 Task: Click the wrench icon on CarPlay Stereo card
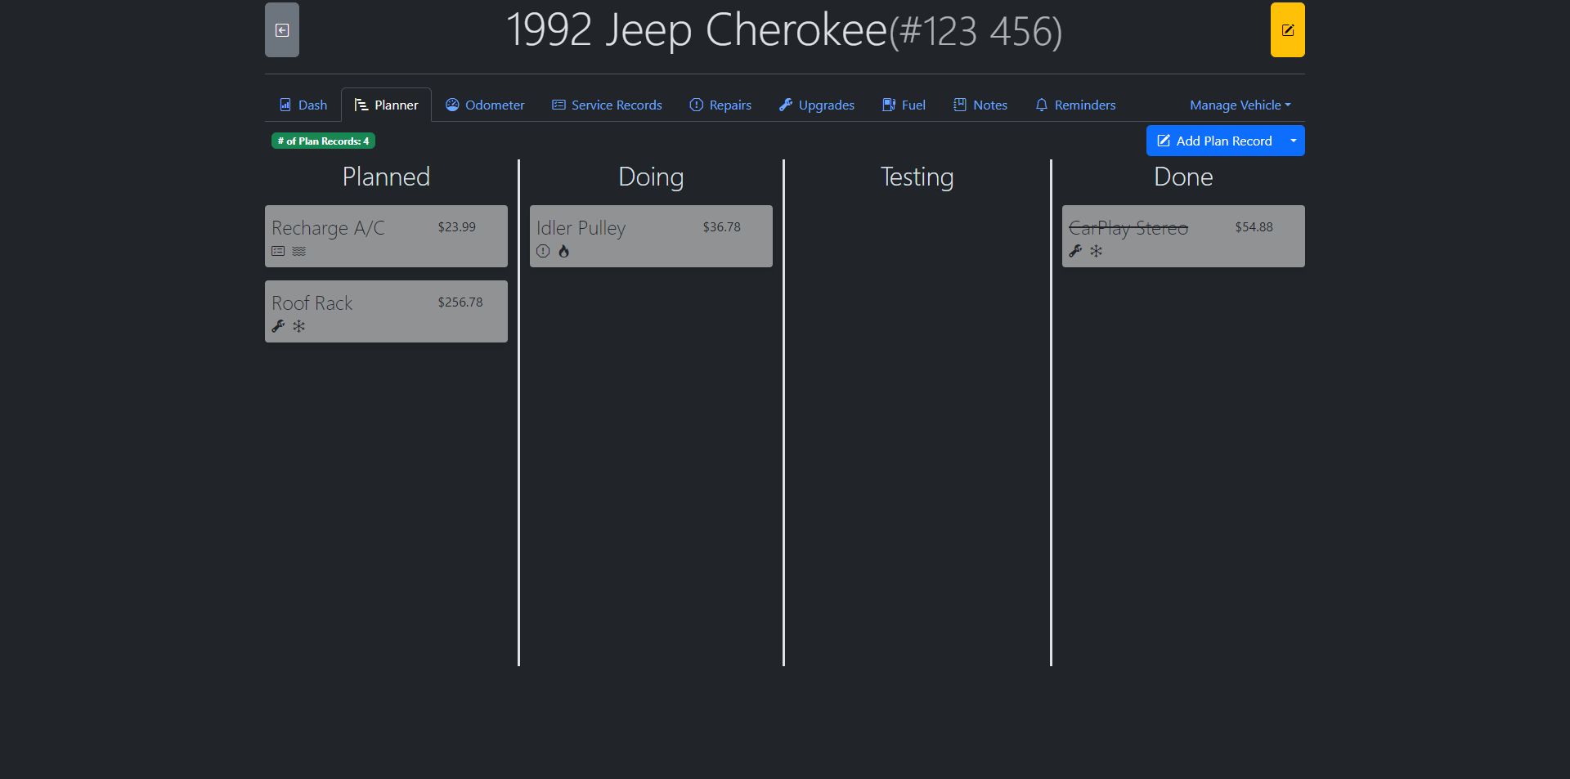tap(1075, 251)
